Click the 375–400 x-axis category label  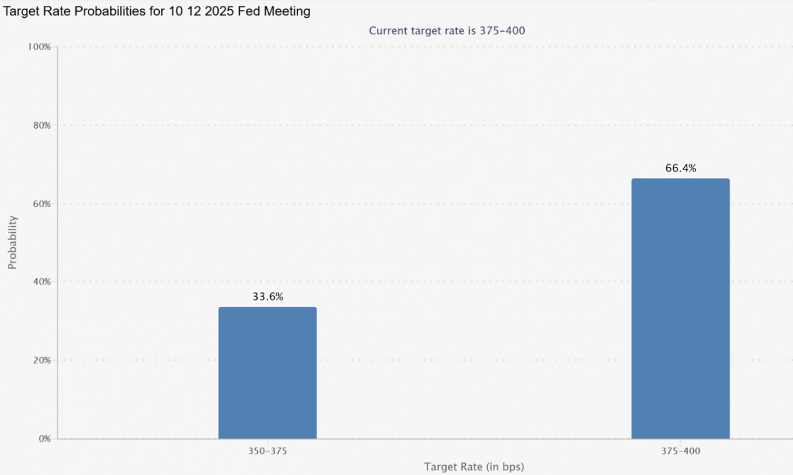click(x=680, y=451)
